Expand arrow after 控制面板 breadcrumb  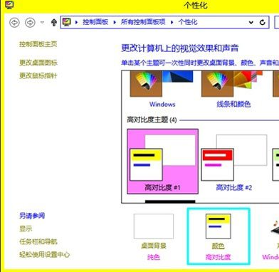point(115,22)
